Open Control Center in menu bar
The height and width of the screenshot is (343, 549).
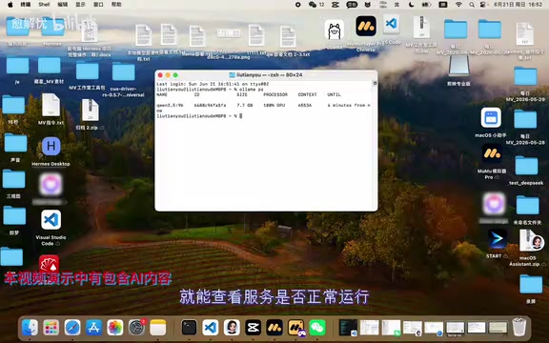point(483,5)
